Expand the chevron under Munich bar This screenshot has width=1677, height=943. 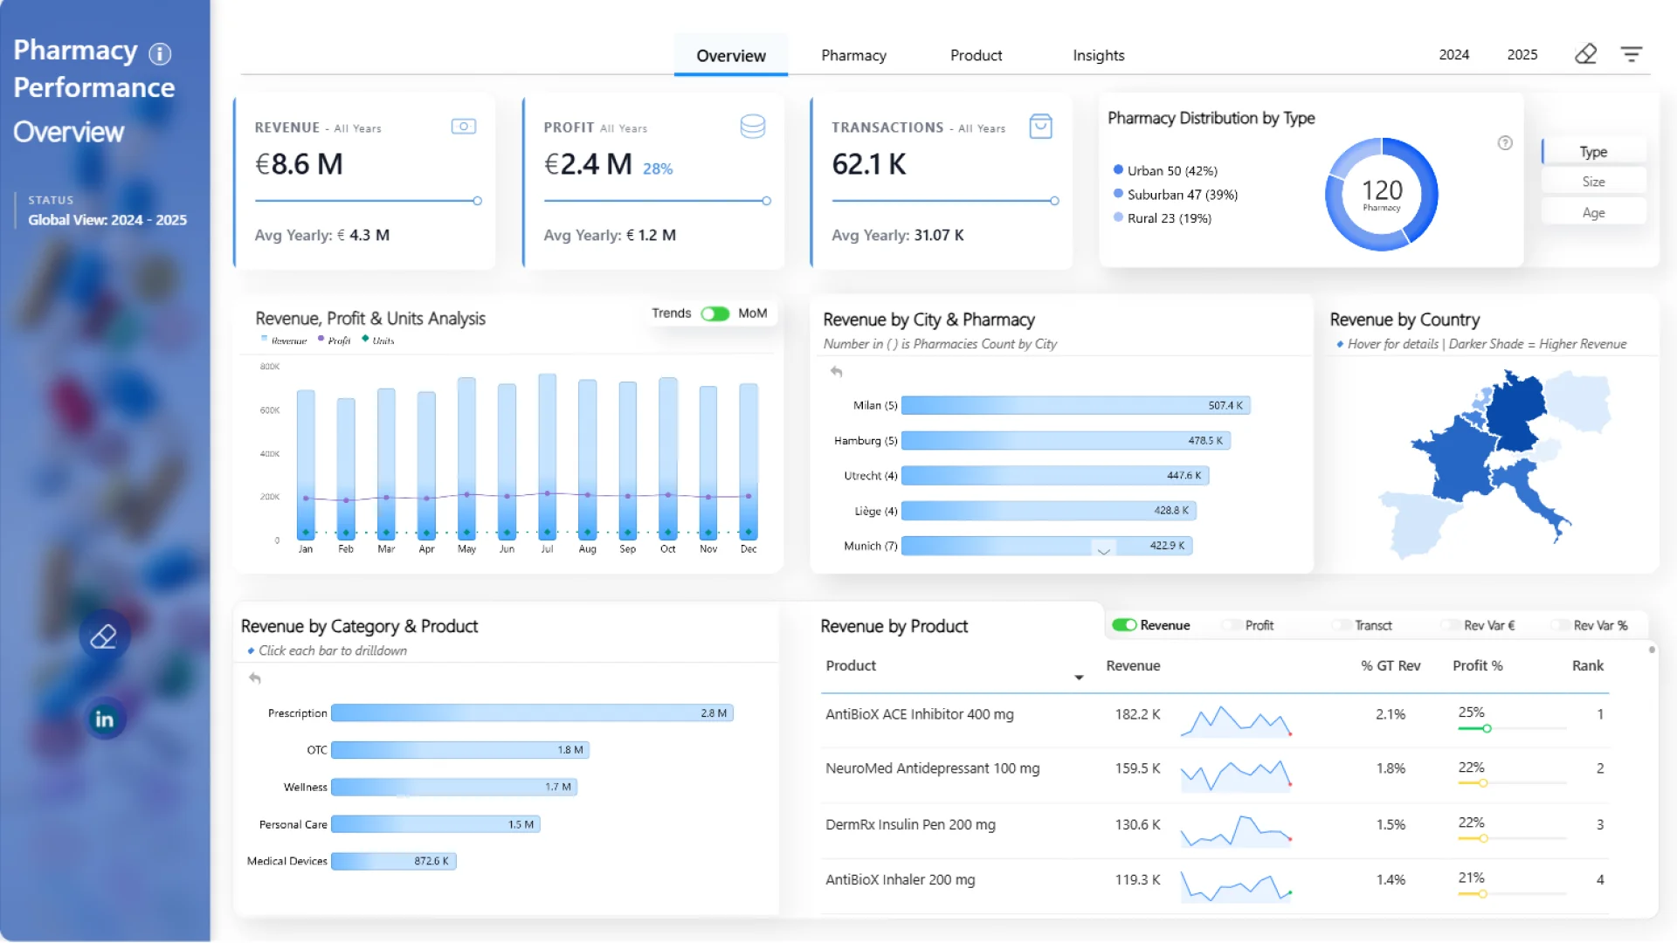click(1103, 551)
